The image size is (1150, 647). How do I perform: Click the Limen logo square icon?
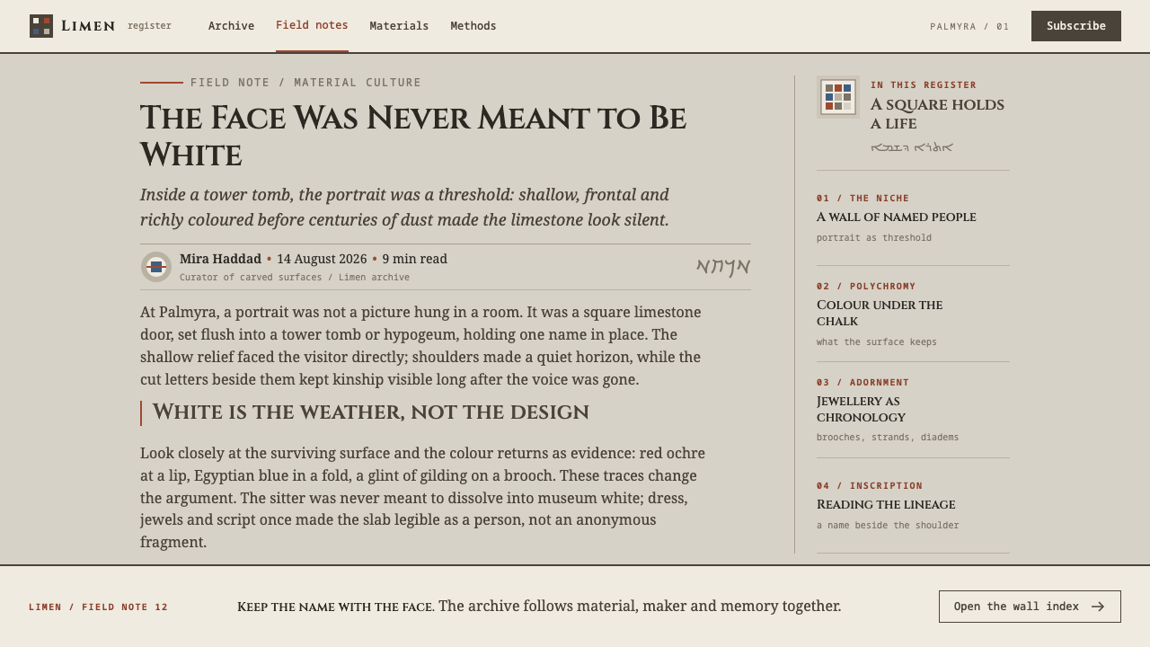point(41,26)
